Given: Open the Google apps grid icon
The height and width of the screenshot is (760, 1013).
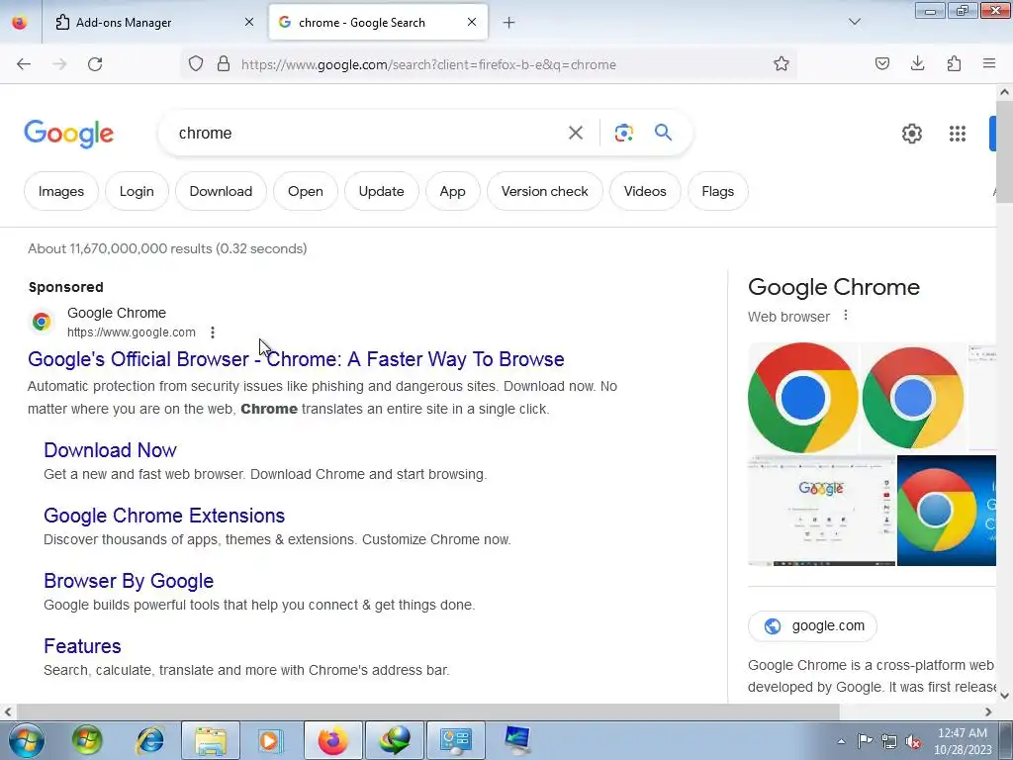Looking at the screenshot, I should [x=958, y=134].
